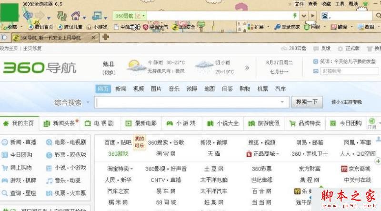Show more weather with double chevron
The height and width of the screenshot is (211, 381).
pyautogui.click(x=247, y=68)
